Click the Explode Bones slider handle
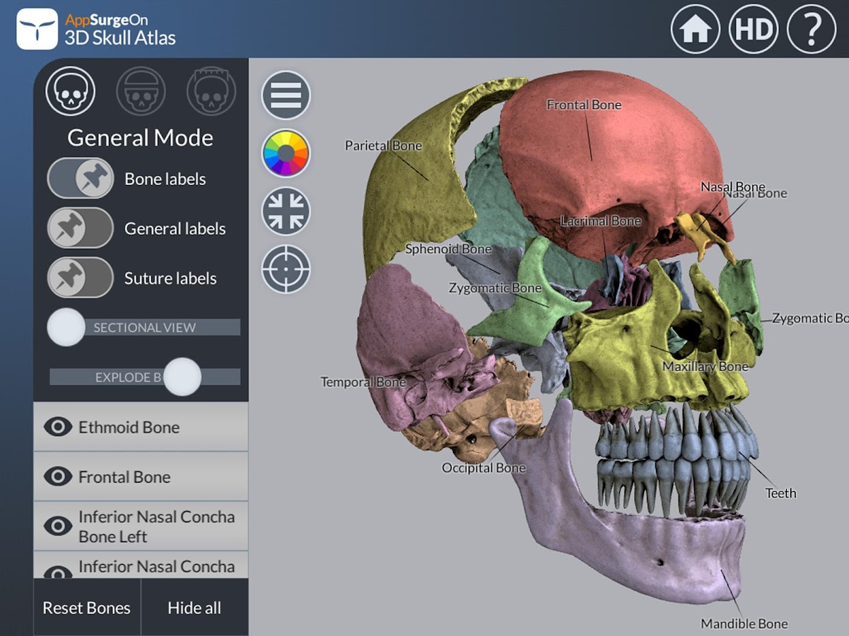The height and width of the screenshot is (636, 849). tap(183, 377)
